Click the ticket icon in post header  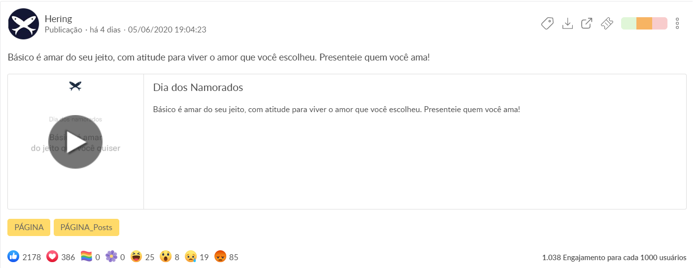click(x=607, y=24)
